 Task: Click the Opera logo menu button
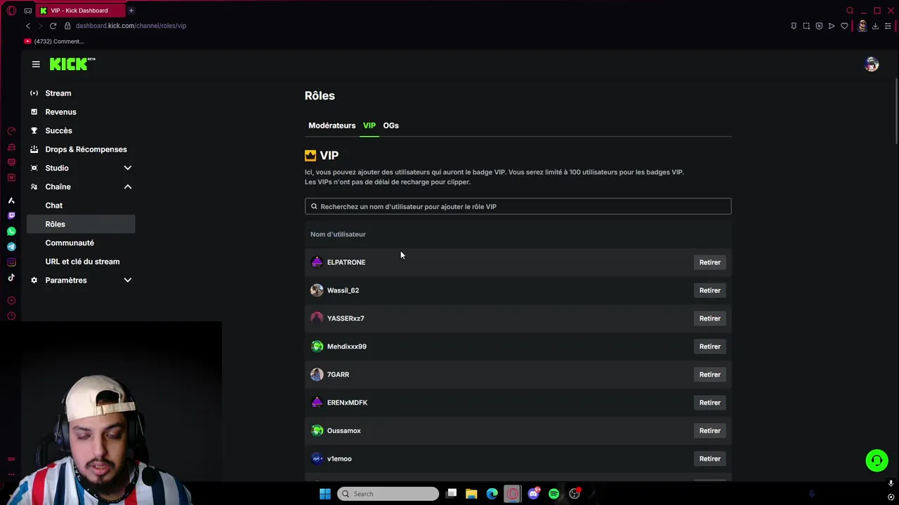point(11,11)
